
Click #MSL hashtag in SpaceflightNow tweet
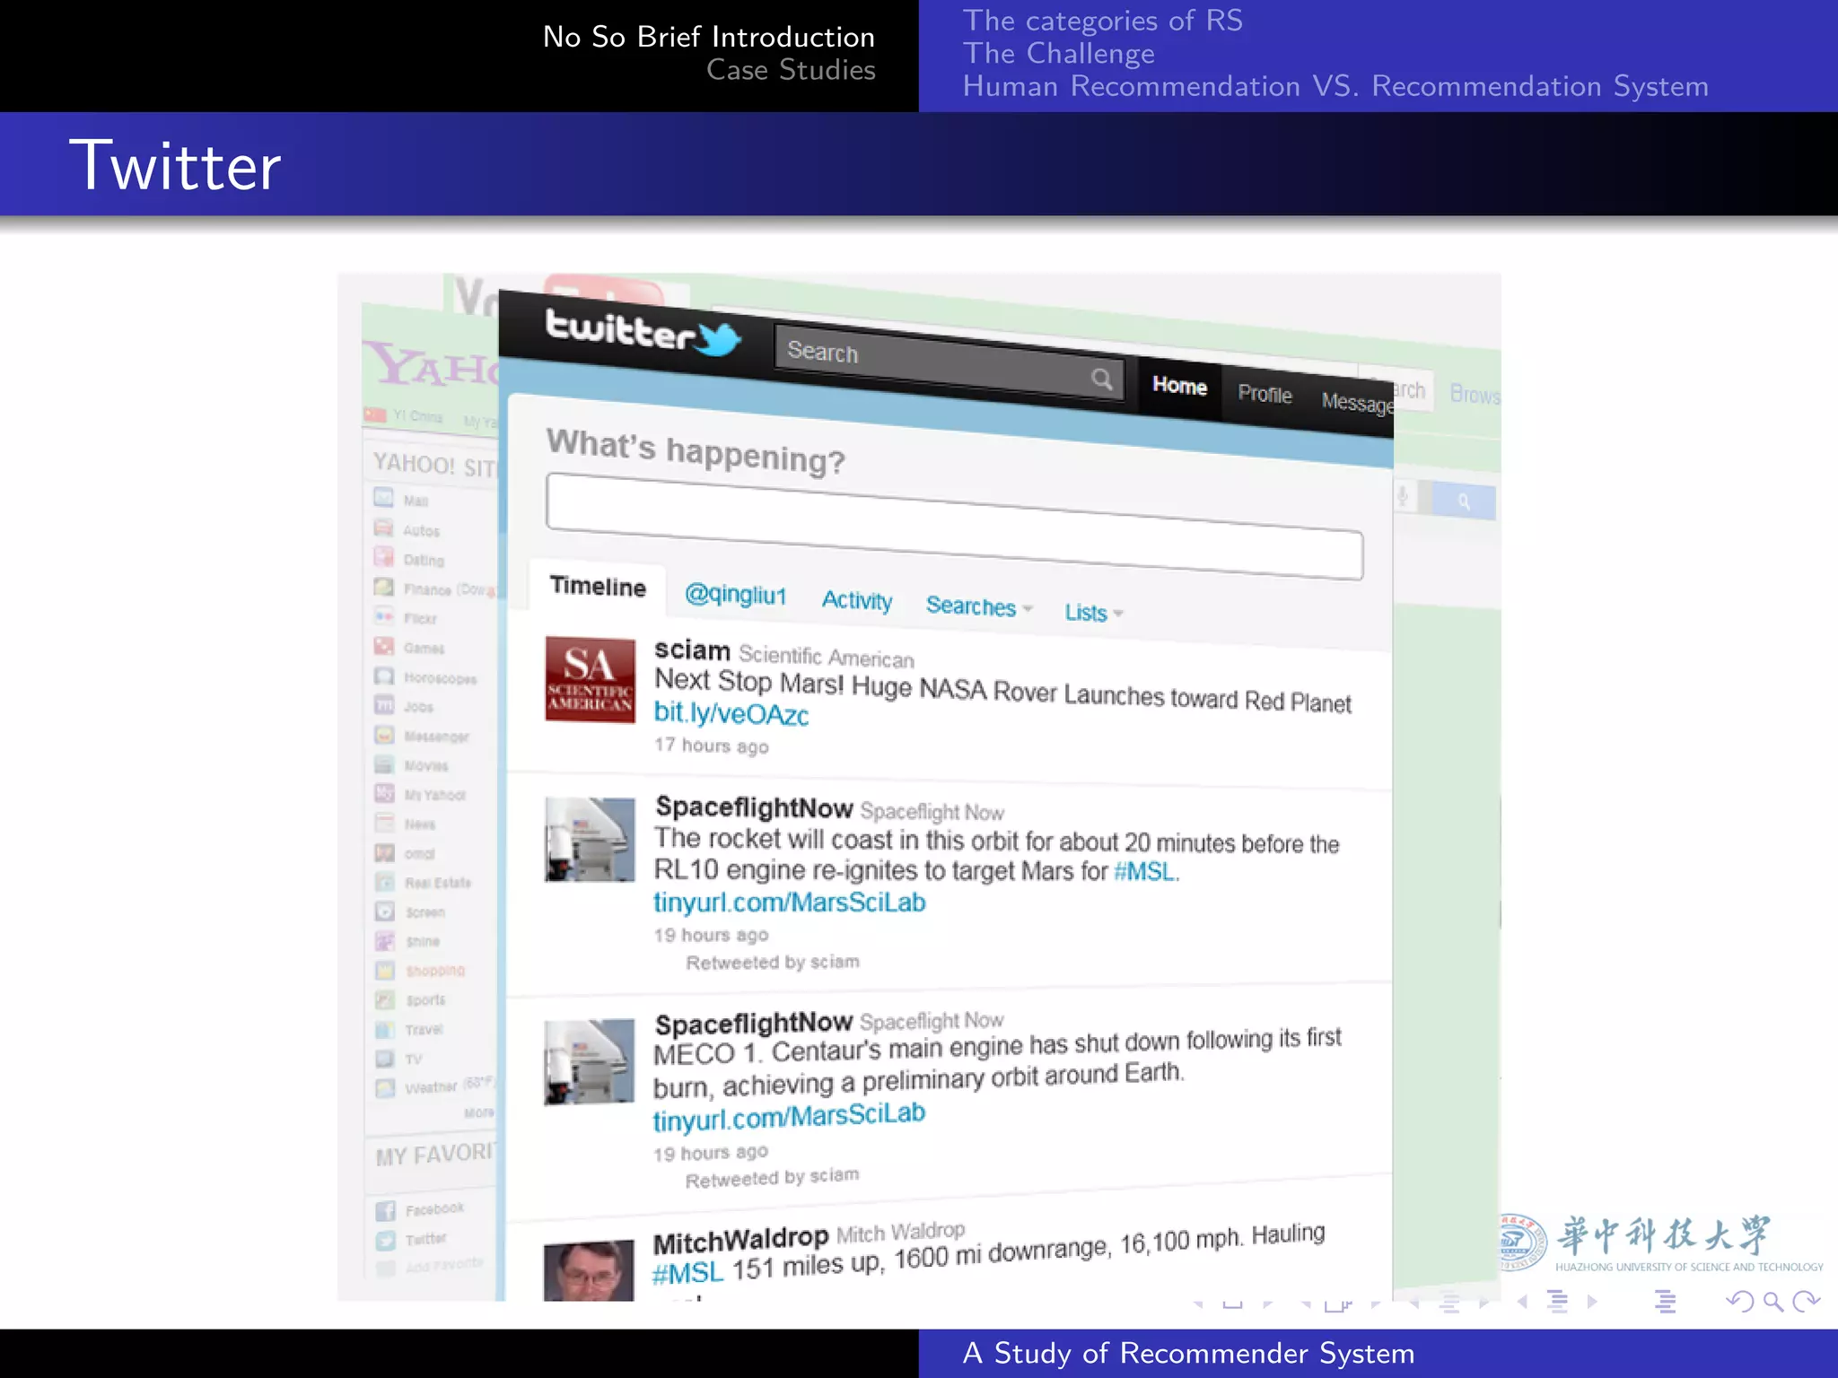point(1143,871)
